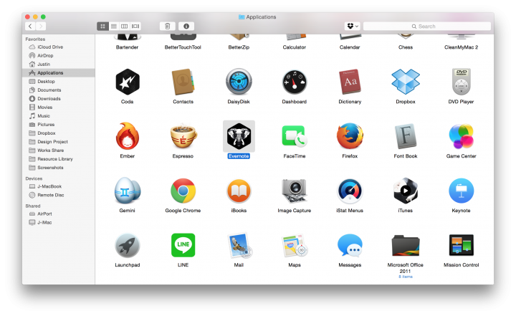
Task: Switch to icon view mode
Action: point(102,26)
